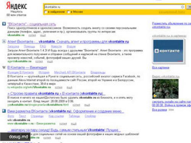Open the 'Текст' sitelink
Screen dimensions: 191x143
tap(23, 116)
